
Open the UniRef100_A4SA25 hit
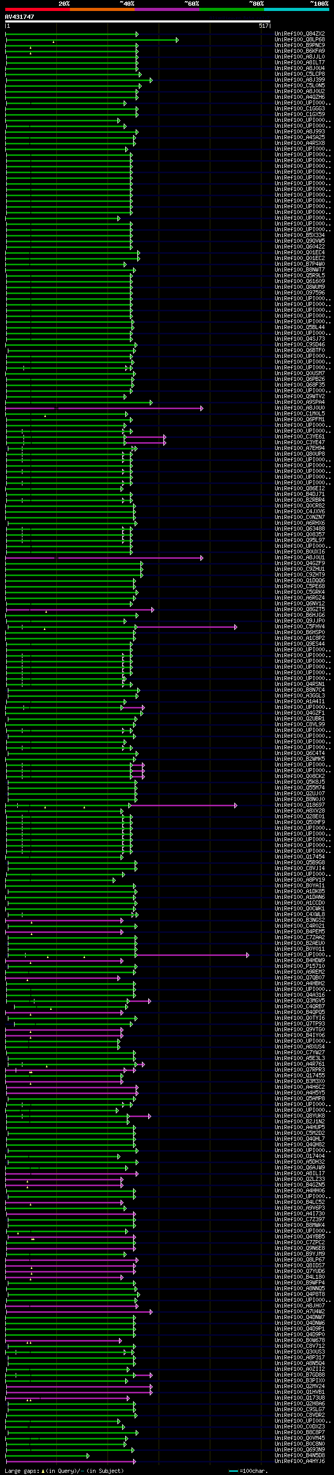coord(300,138)
